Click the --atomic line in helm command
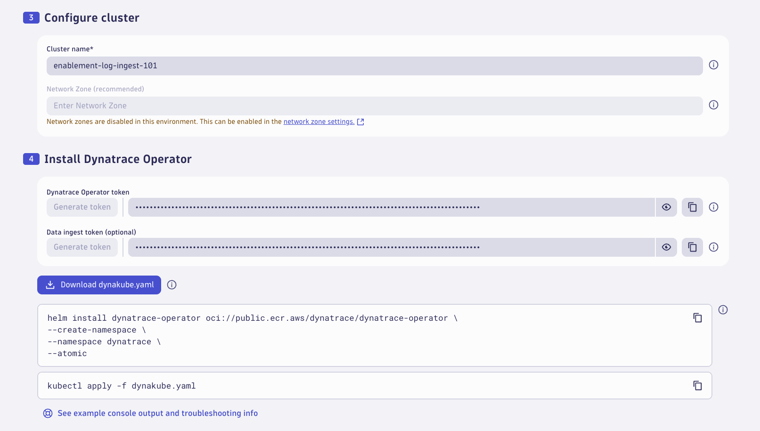 (x=67, y=354)
